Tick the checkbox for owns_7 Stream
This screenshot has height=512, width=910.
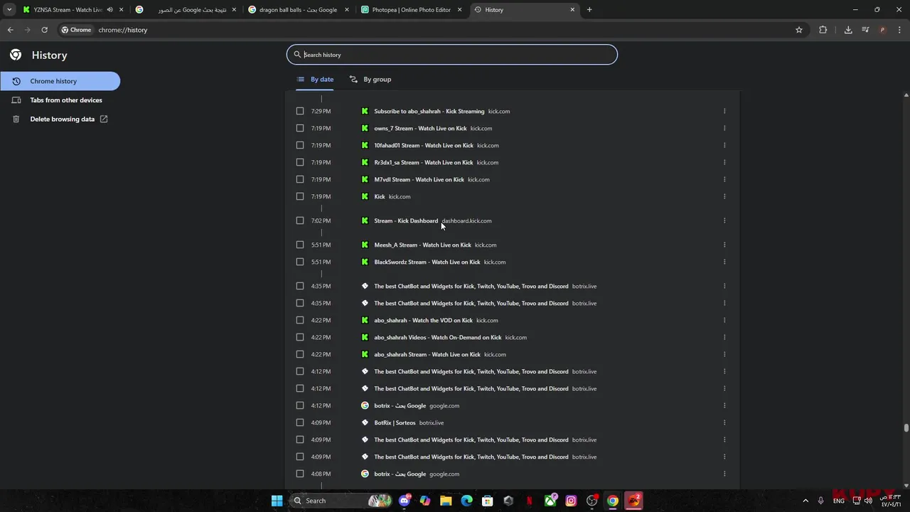point(300,128)
